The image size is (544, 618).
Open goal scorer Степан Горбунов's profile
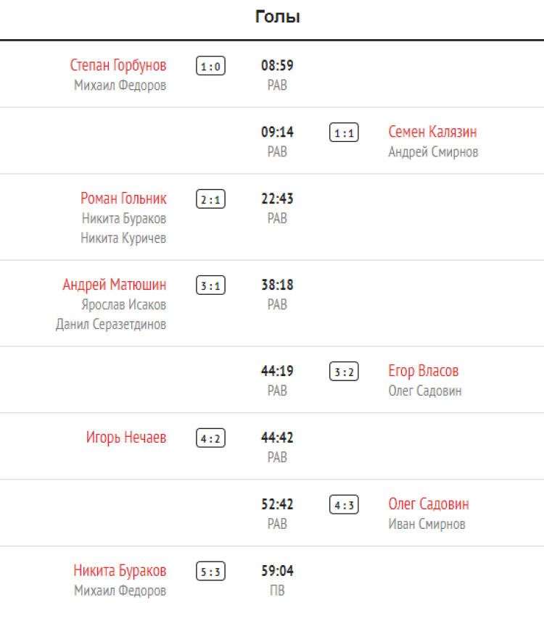(118, 66)
